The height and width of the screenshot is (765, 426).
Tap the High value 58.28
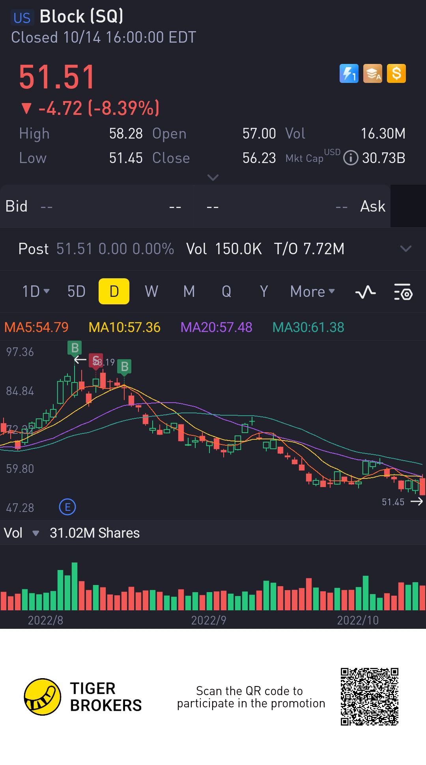(x=126, y=133)
